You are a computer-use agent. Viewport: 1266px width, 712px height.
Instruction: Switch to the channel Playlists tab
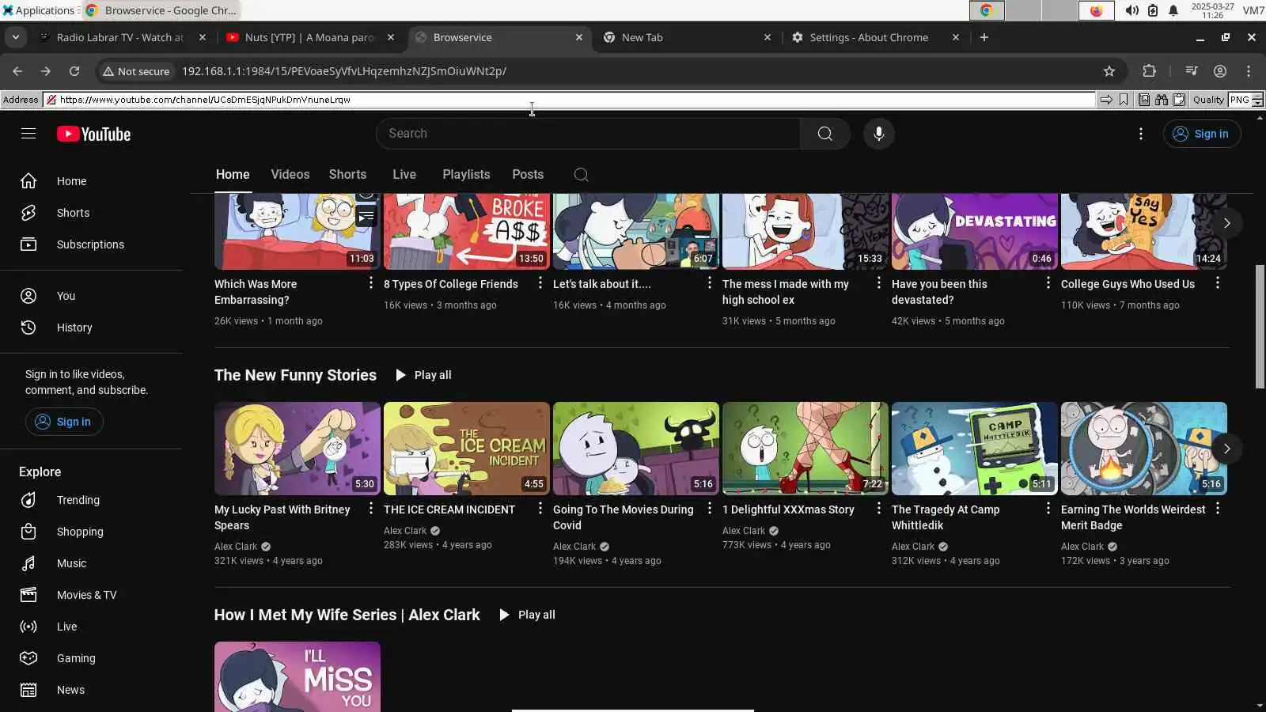(x=466, y=175)
